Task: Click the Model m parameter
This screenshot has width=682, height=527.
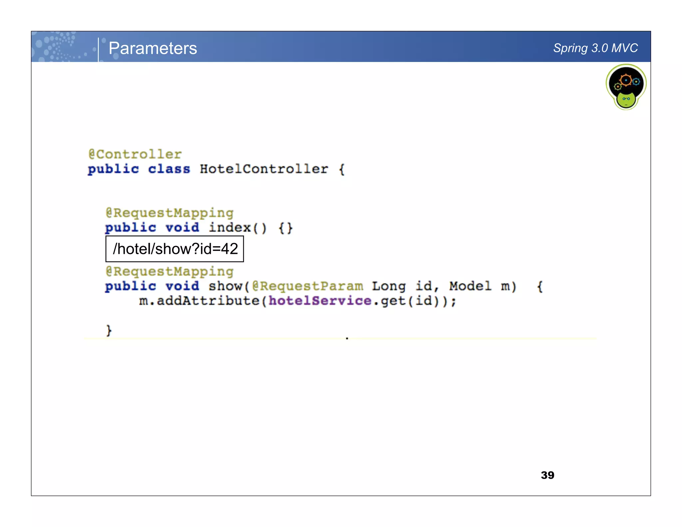Action: (482, 286)
